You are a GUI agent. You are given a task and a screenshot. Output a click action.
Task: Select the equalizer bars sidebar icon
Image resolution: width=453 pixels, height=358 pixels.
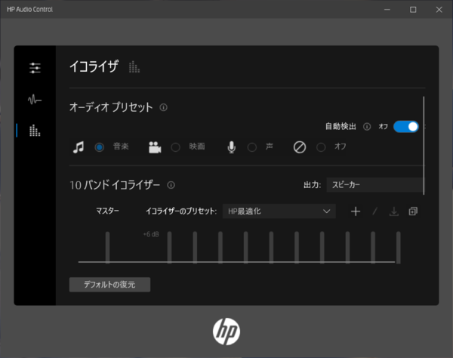[35, 131]
